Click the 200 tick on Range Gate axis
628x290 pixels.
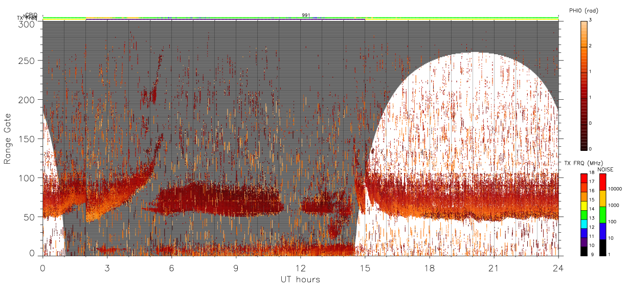coord(27,100)
